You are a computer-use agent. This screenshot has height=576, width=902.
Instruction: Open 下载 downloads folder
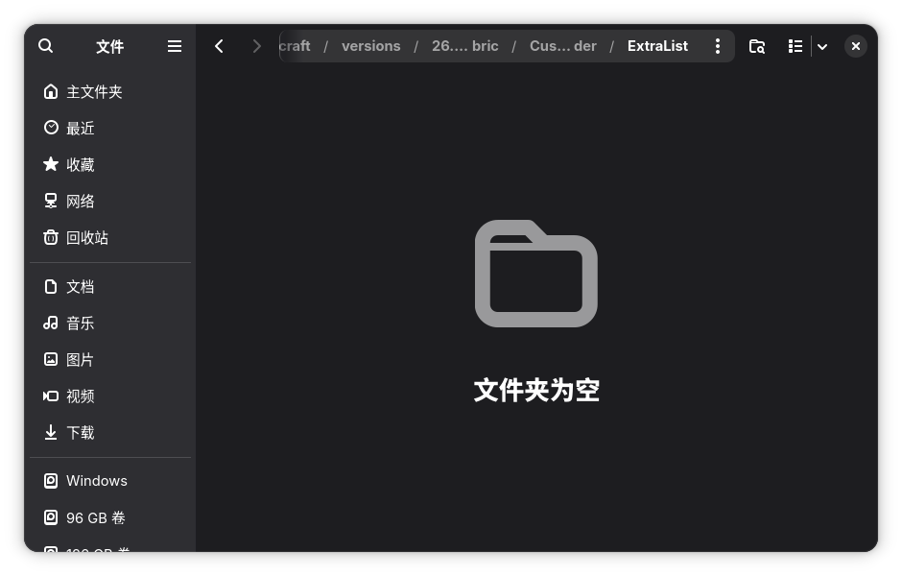(110, 432)
